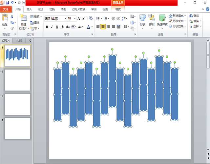The width and height of the screenshot is (210, 164).
Task: Open the Shape Fill options
Action: [177, 16]
